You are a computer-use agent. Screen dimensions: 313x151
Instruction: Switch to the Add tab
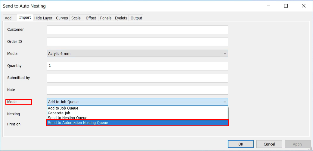pyautogui.click(x=8, y=18)
